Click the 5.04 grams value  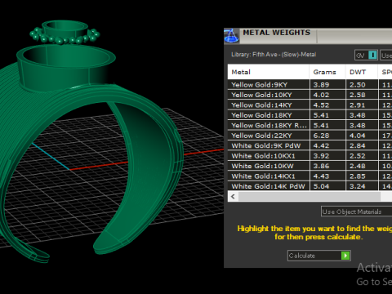tap(321, 186)
